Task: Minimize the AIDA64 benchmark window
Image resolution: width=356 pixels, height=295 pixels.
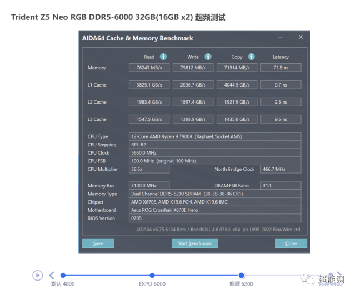Action: 280,37
